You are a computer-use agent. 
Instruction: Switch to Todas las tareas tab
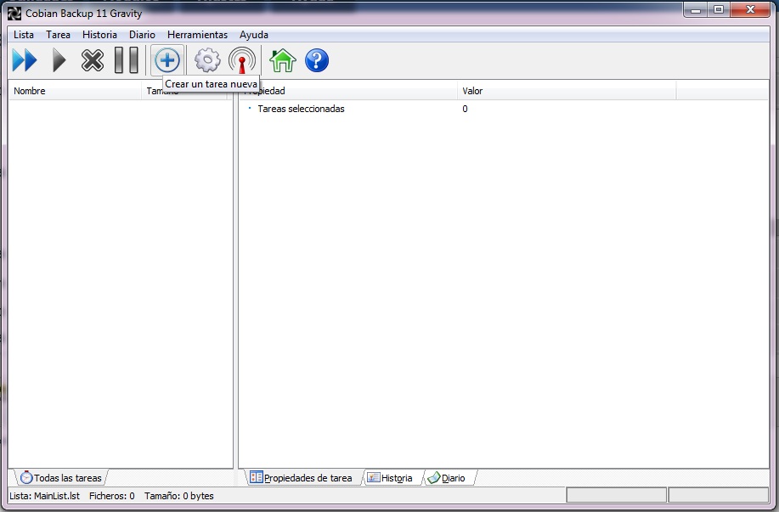(61, 478)
